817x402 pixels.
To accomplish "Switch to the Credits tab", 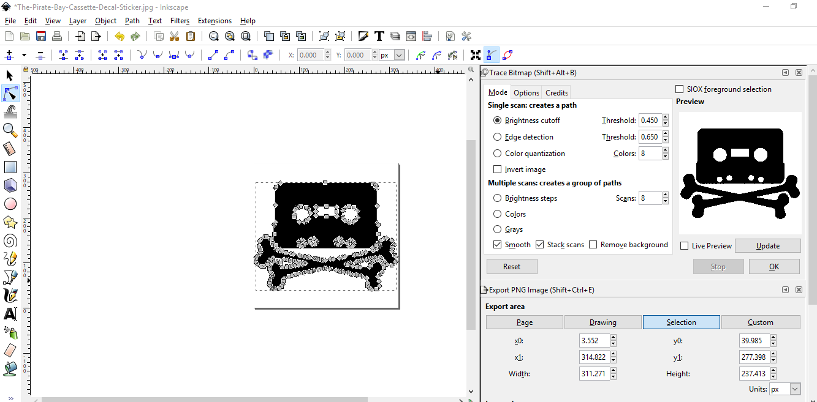I will (557, 93).
